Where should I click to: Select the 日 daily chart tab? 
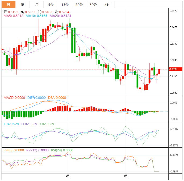tap(8, 5)
